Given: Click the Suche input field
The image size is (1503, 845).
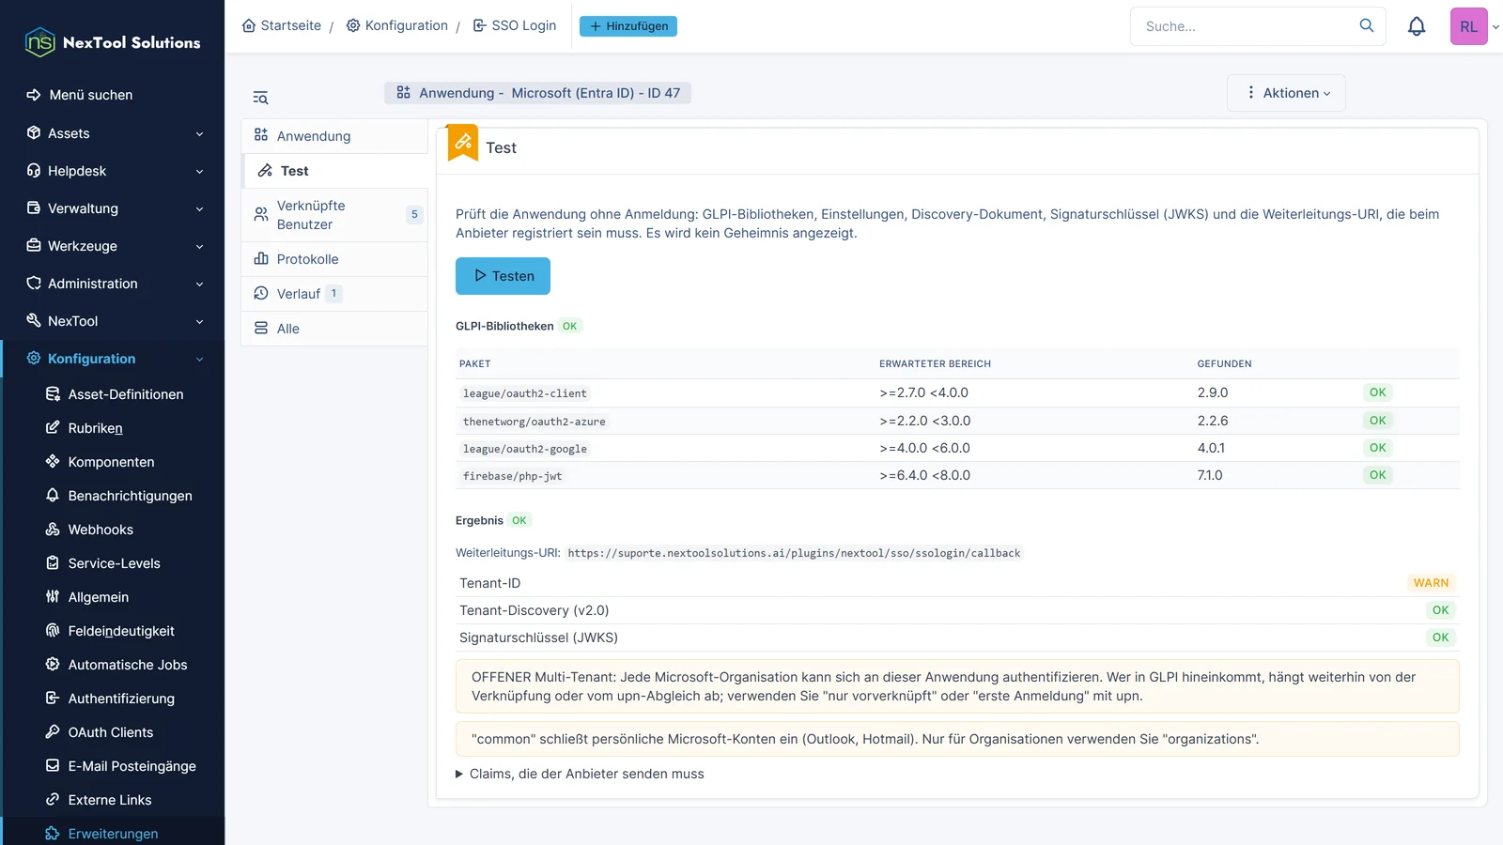Looking at the screenshot, I should pyautogui.click(x=1245, y=26).
